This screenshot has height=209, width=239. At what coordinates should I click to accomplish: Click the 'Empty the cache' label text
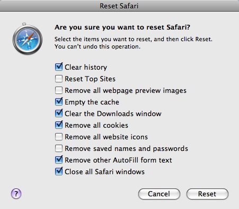92,102
